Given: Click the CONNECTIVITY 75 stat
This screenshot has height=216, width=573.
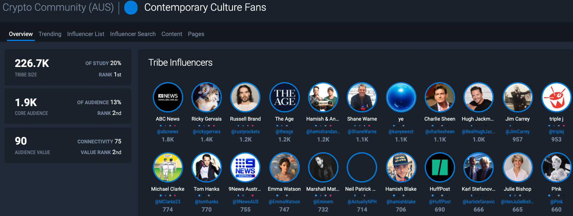Looking at the screenshot, I should tap(99, 141).
